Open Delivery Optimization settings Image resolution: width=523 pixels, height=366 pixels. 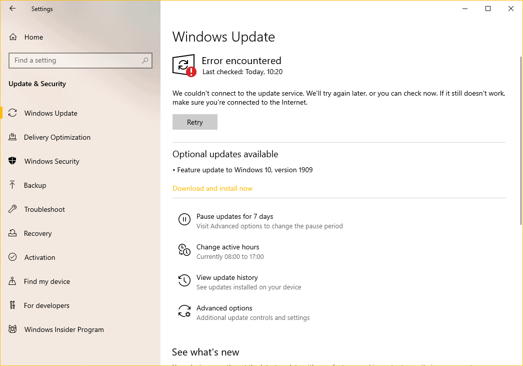coord(57,137)
